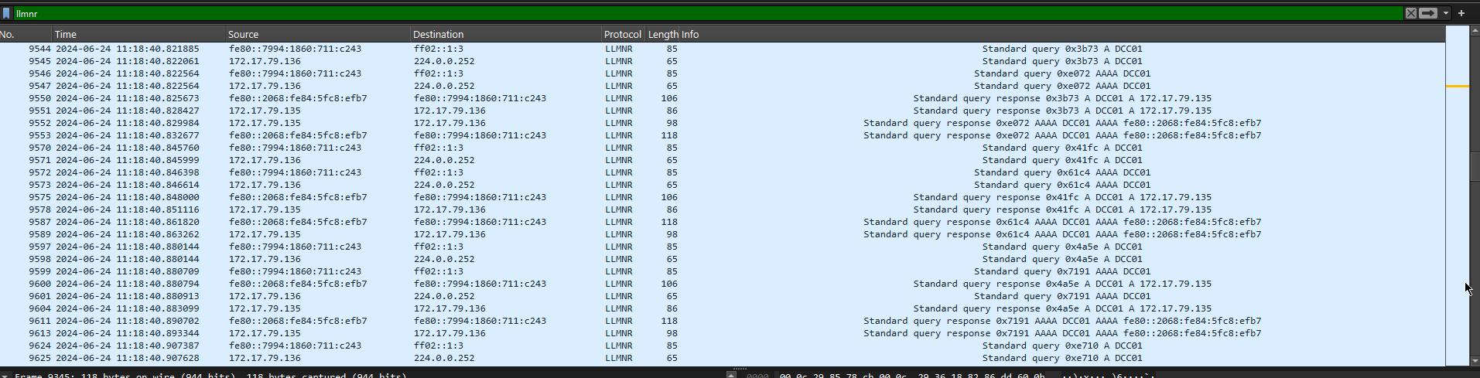Sort packets by the Time column
Screen dimensions: 1480x378
(x=139, y=34)
